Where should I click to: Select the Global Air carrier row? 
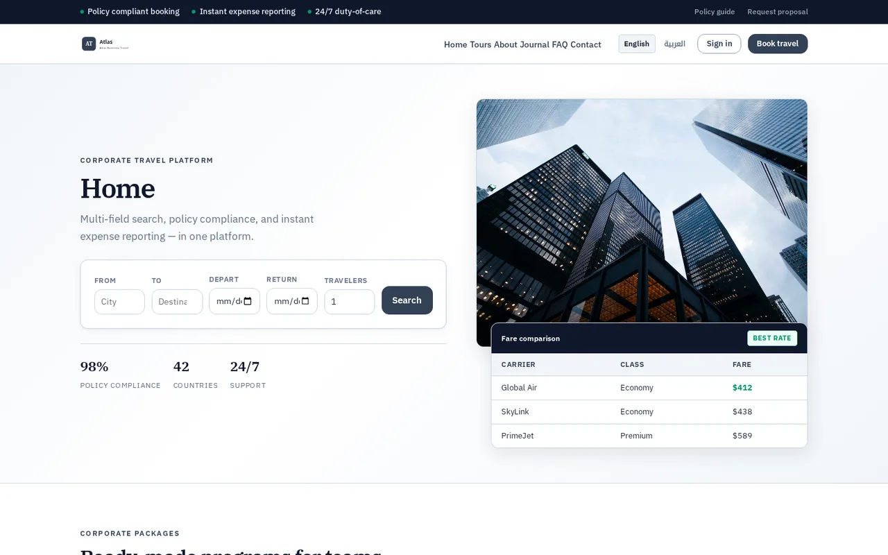tap(649, 388)
